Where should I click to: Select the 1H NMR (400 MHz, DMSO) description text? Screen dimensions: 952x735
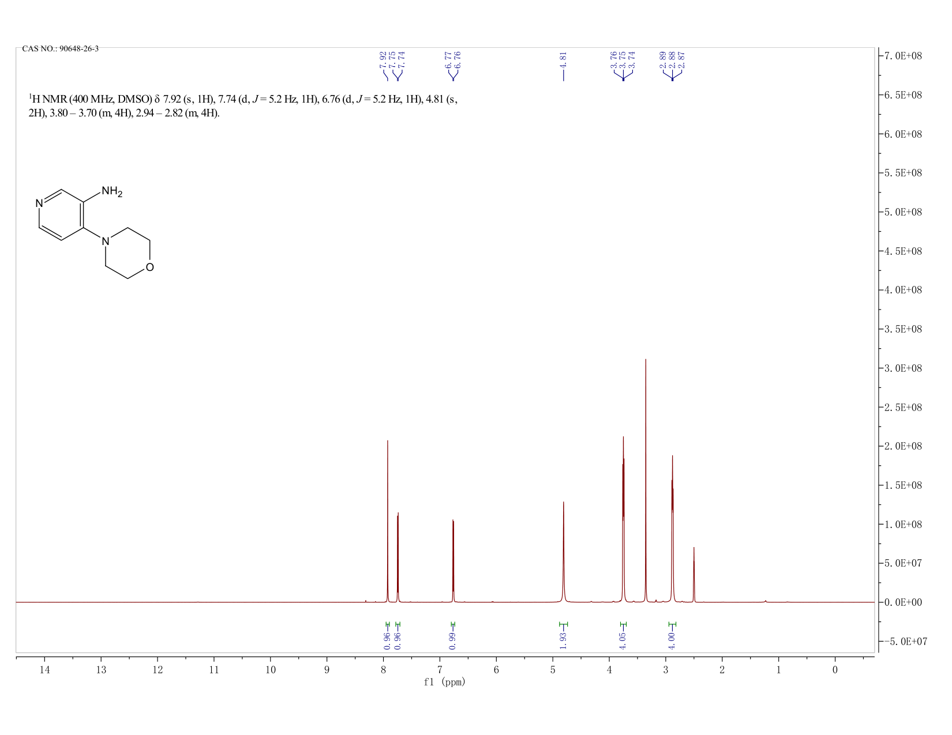click(x=243, y=106)
